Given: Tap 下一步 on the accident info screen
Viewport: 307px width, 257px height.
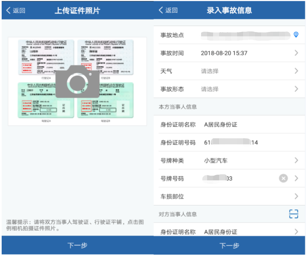Looking at the screenshot, I should [230, 246].
